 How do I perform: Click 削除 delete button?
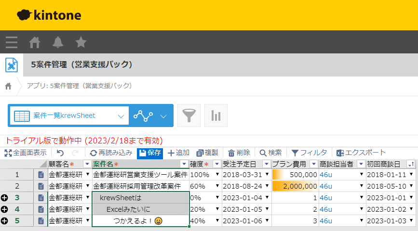[239, 153]
